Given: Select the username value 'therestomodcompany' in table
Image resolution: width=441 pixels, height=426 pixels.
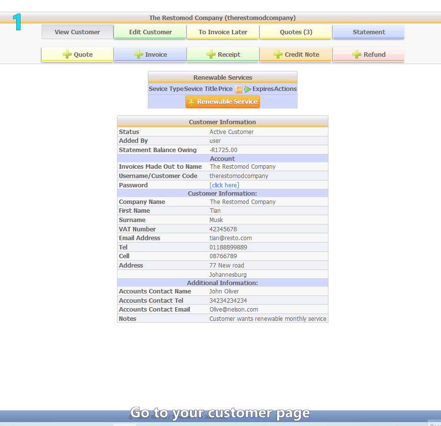Looking at the screenshot, I should point(239,176).
